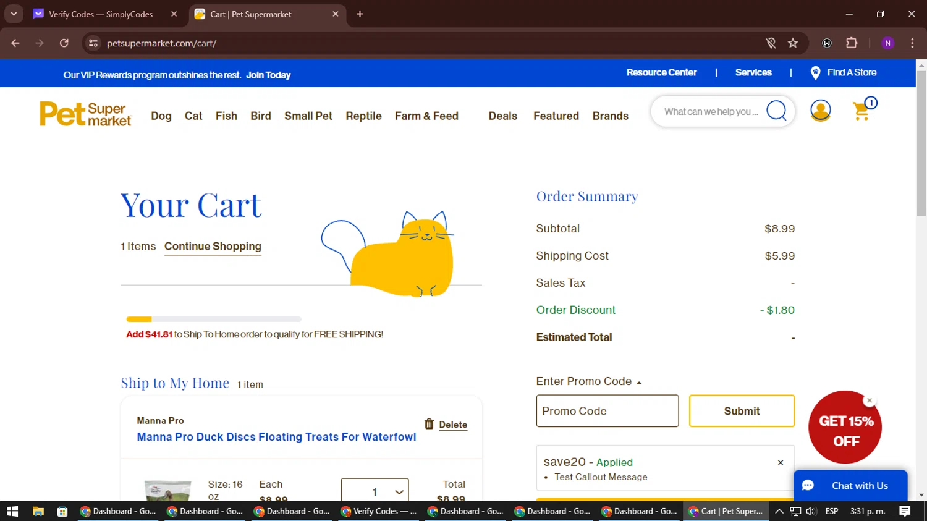Click the Find A Store link text
Image resolution: width=927 pixels, height=521 pixels.
tap(852, 72)
